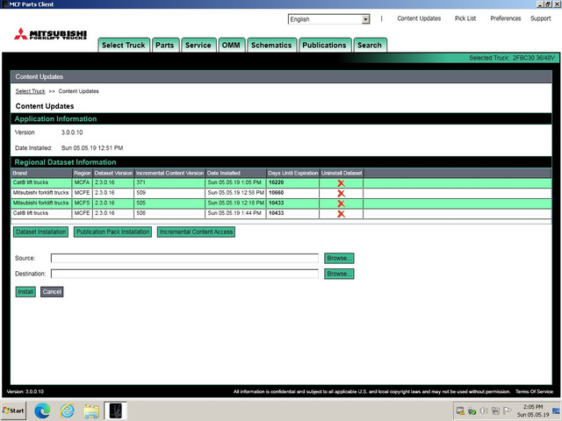Image resolution: width=562 pixels, height=421 pixels.
Task: Open the Support link
Action: click(x=541, y=18)
